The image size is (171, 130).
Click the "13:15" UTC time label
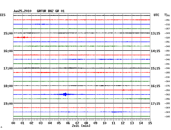click(155, 33)
